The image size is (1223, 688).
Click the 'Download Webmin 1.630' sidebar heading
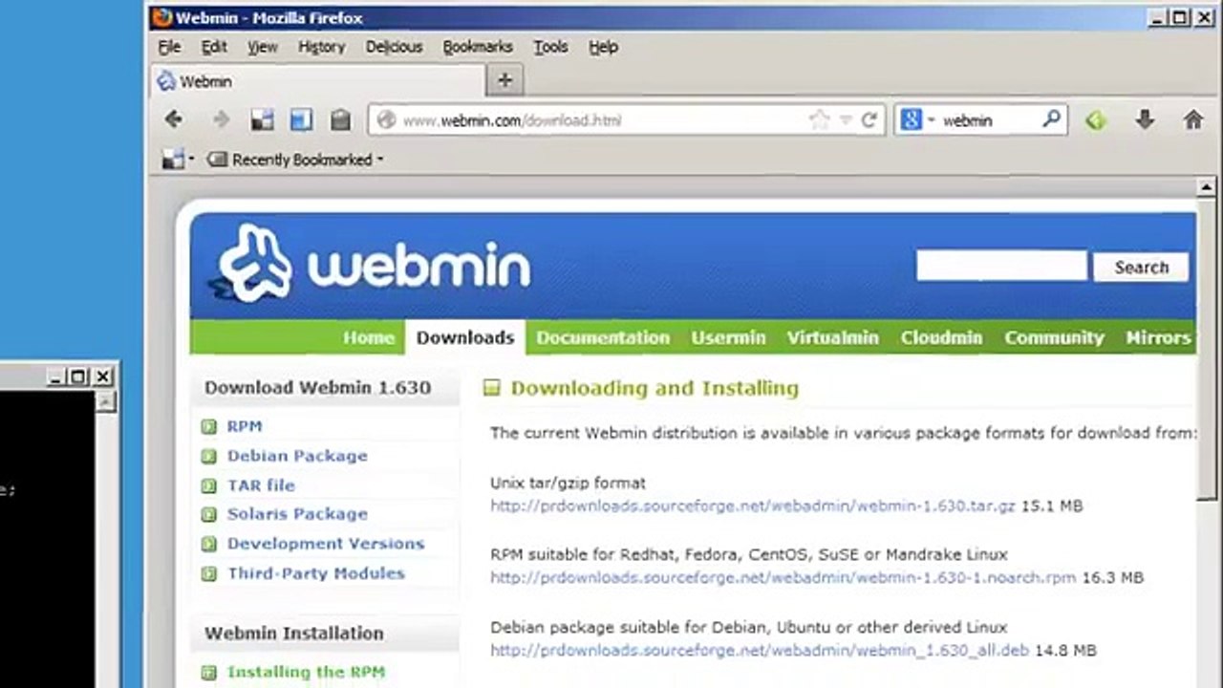[x=318, y=387]
